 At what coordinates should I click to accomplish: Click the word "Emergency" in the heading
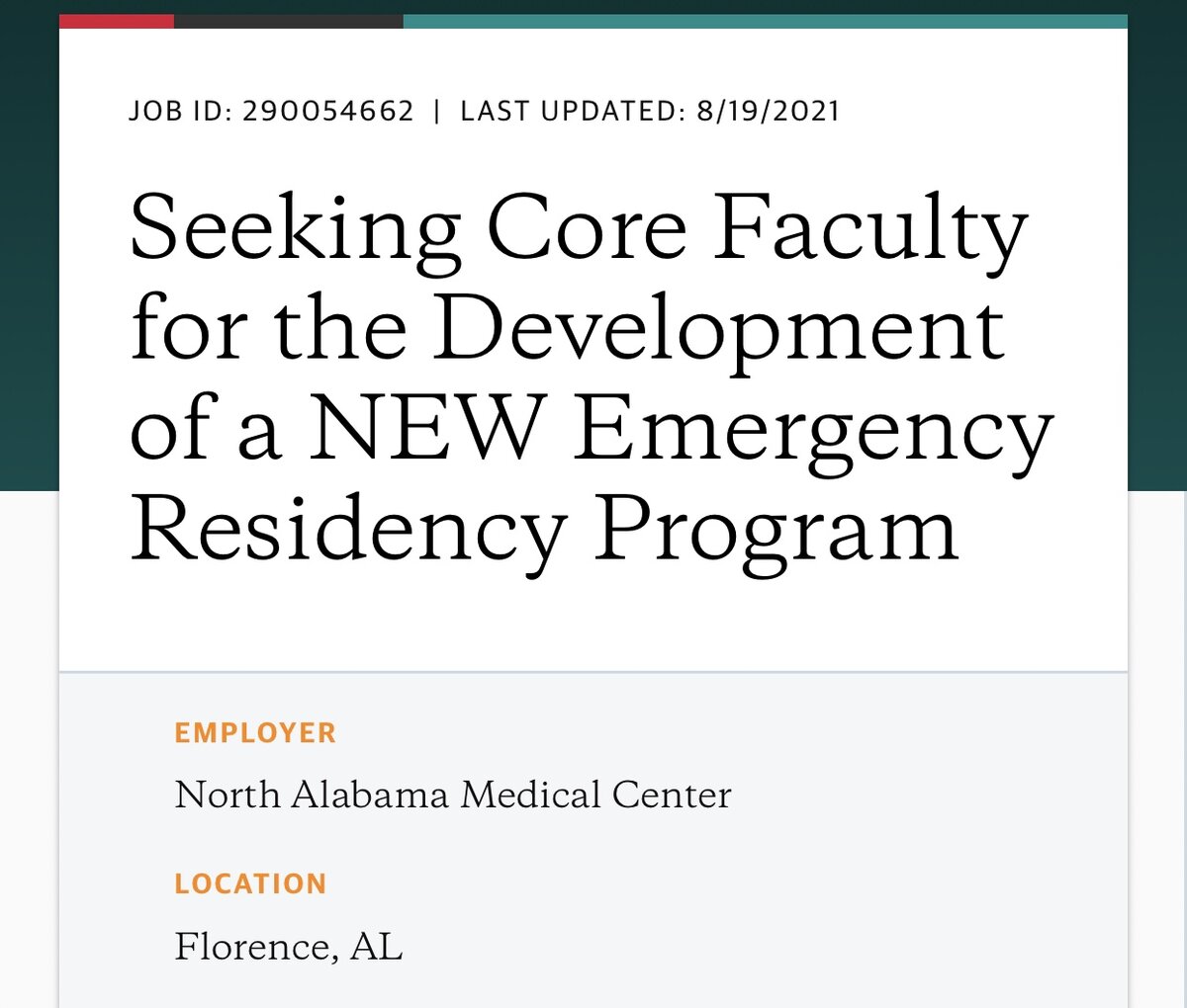pyautogui.click(x=813, y=433)
